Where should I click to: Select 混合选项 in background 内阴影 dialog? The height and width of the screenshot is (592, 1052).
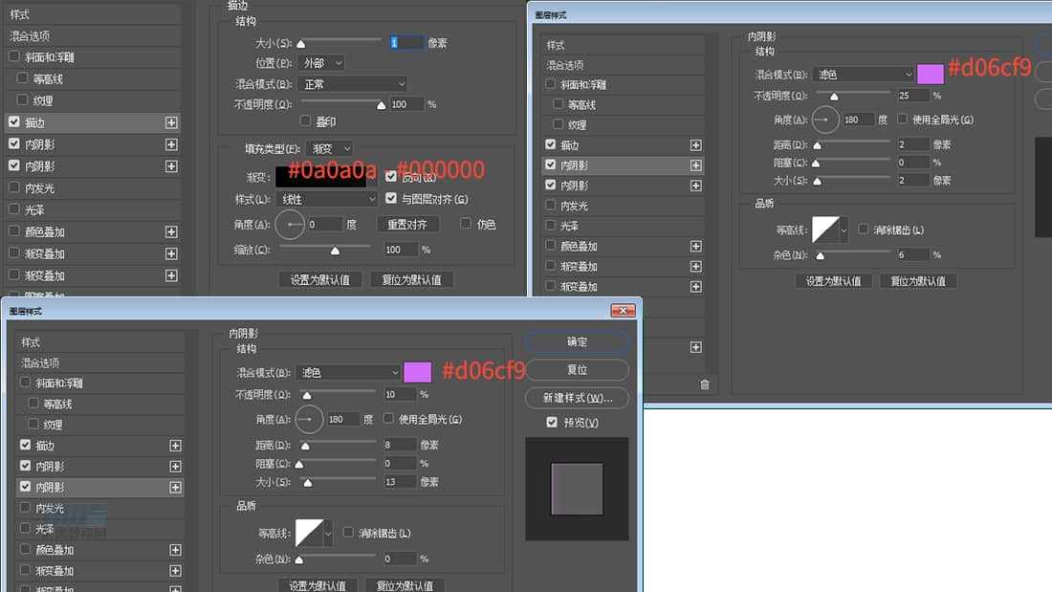(623, 65)
